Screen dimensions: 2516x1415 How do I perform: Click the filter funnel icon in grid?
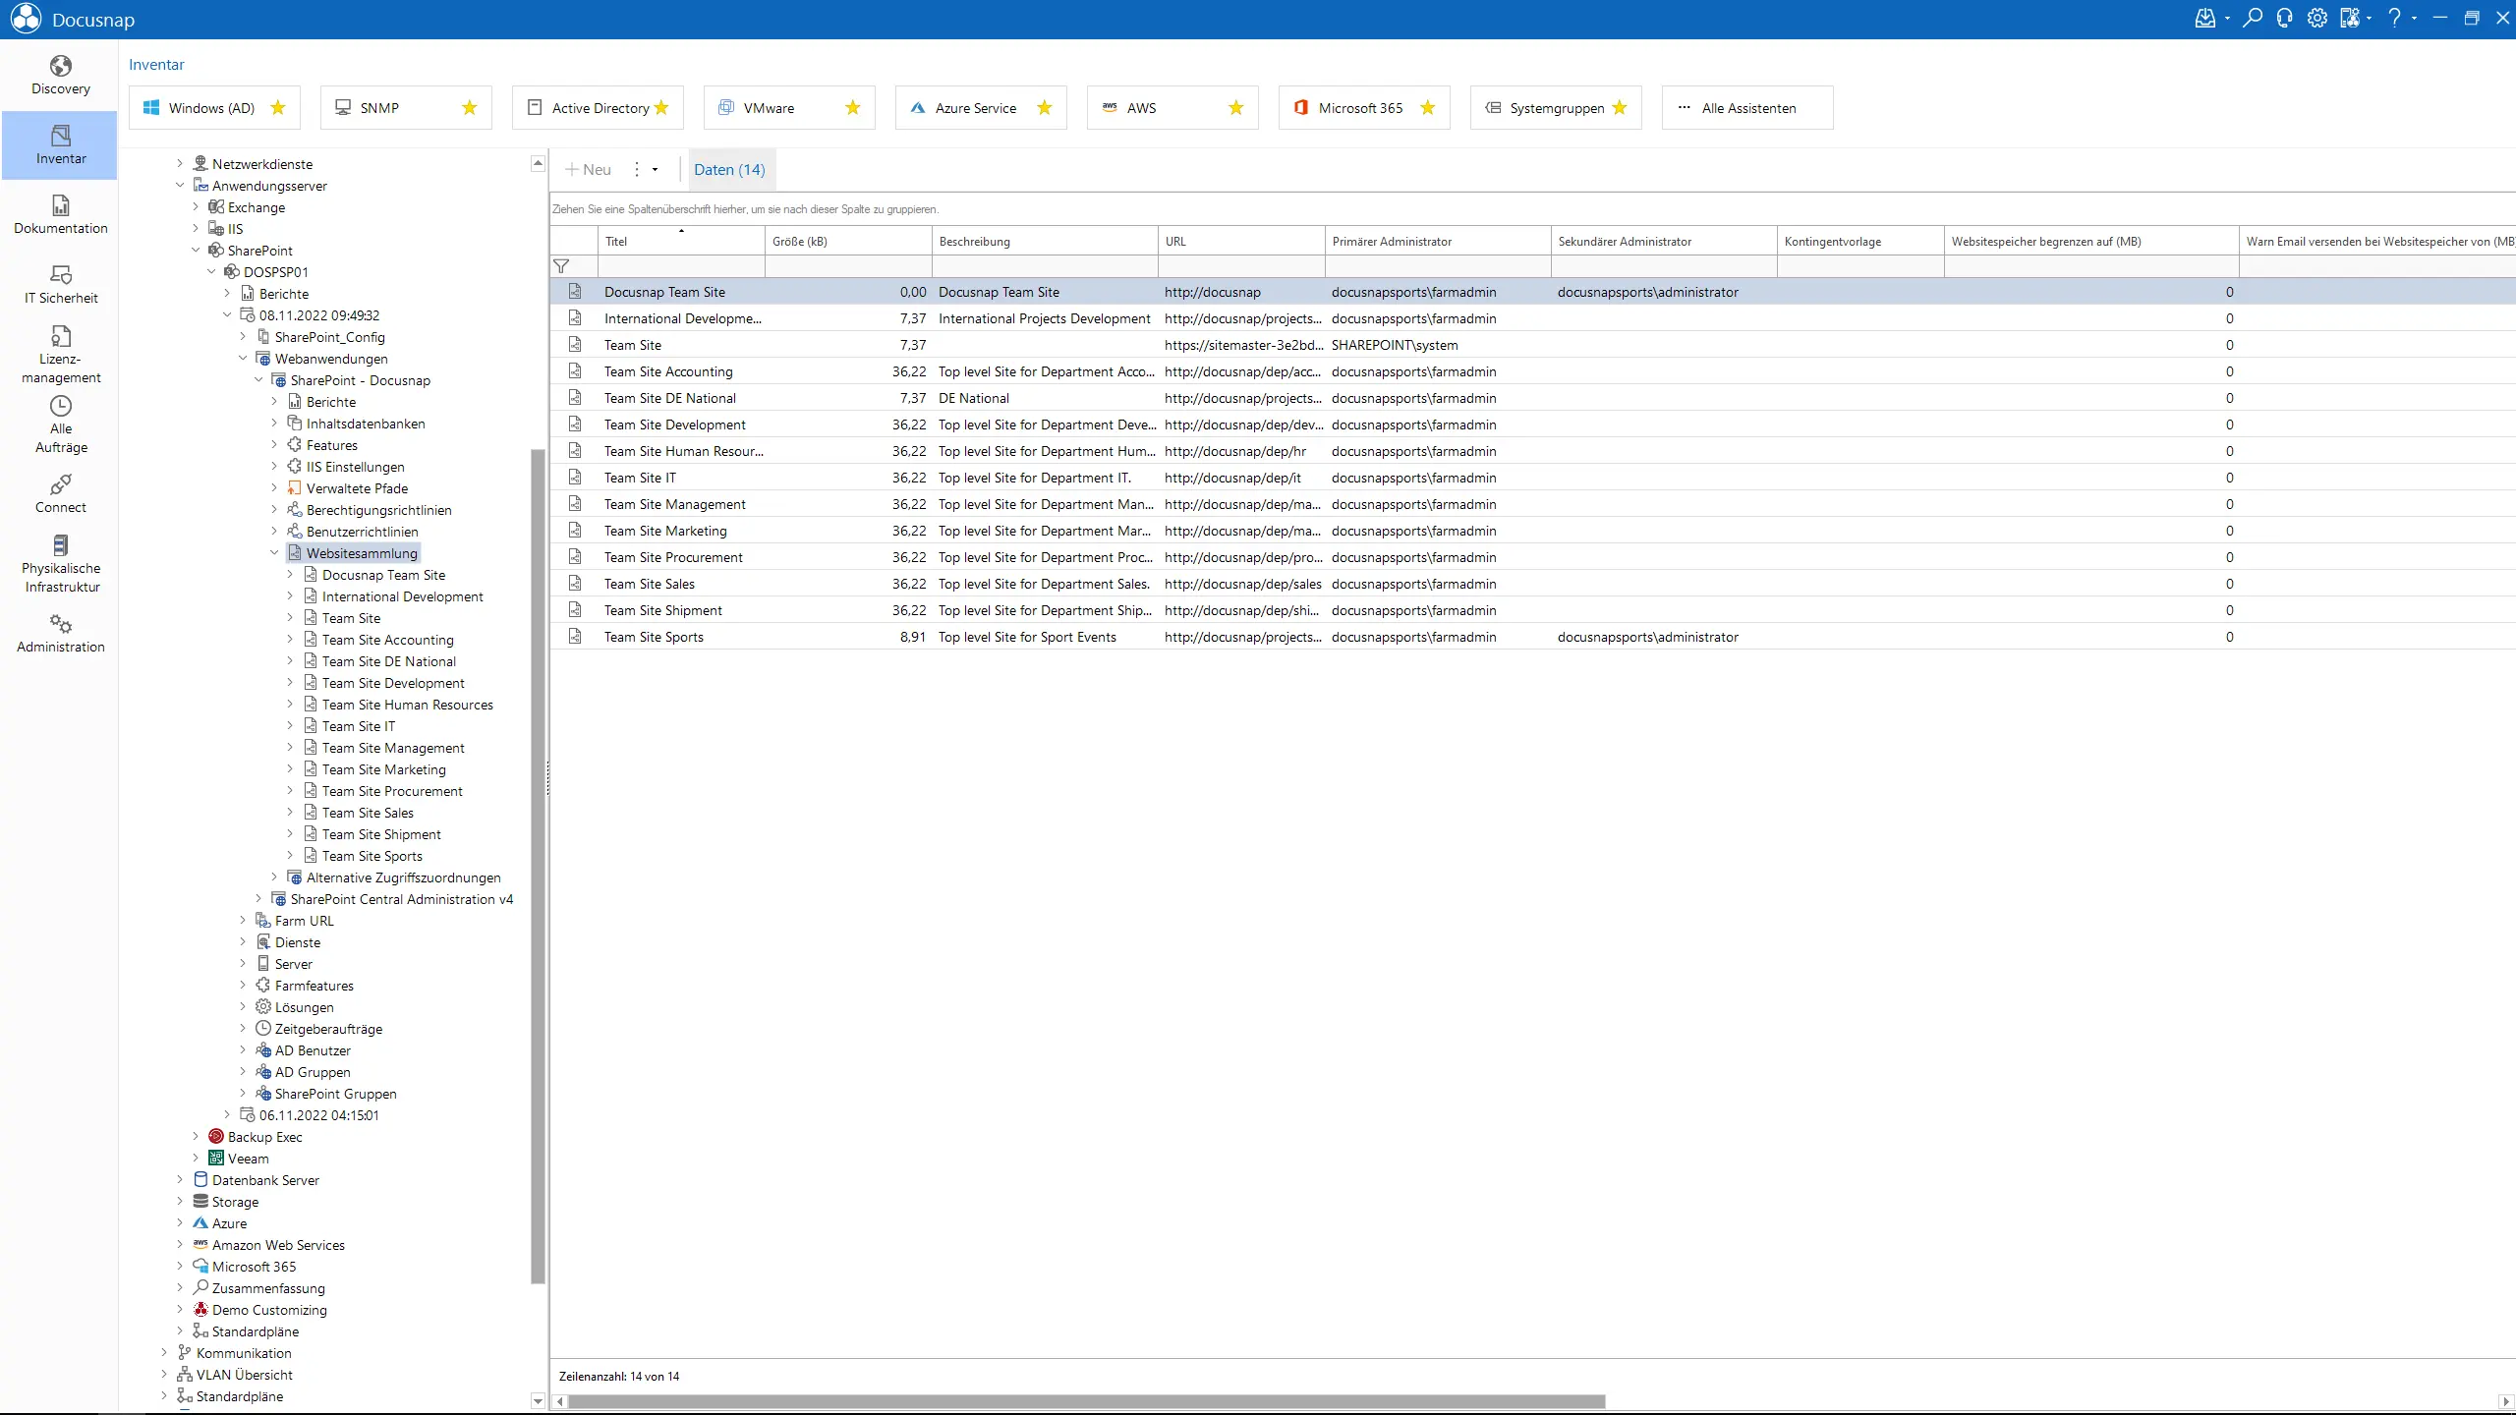(561, 266)
